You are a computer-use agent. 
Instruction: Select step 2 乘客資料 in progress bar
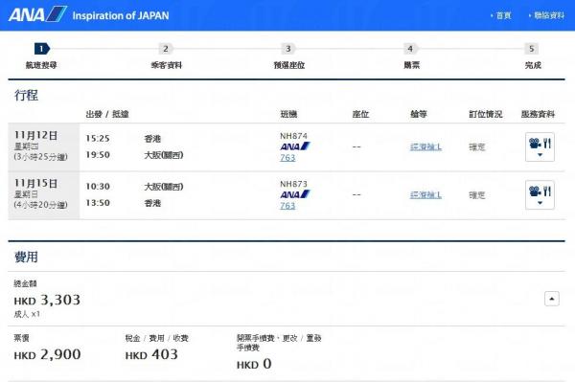(166, 56)
